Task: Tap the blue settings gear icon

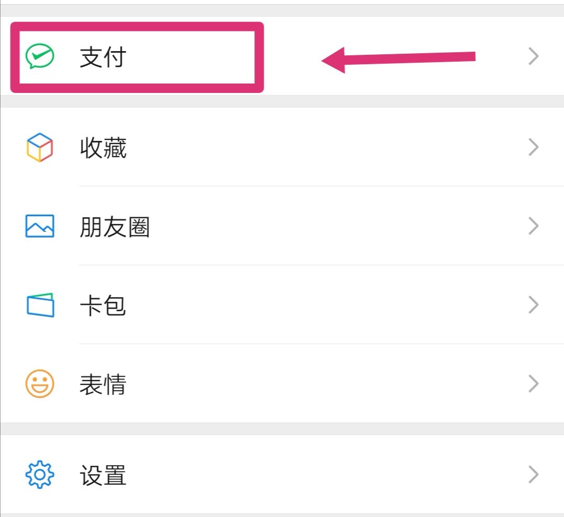Action: coord(40,475)
